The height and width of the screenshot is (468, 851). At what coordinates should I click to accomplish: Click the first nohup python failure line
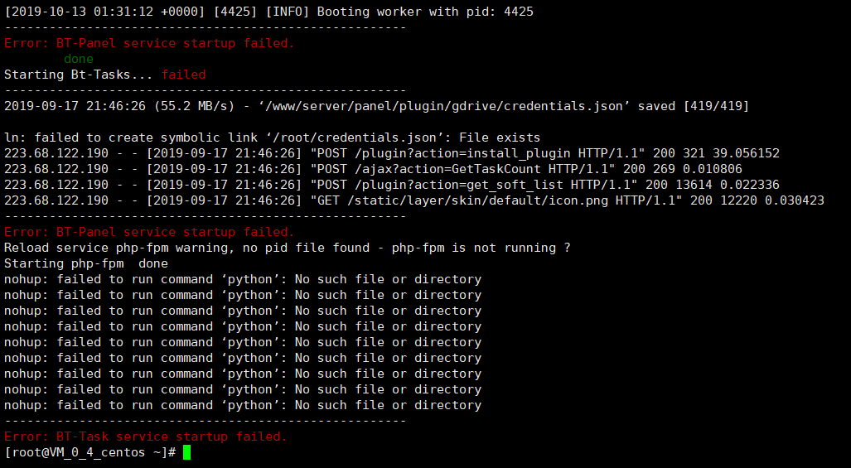(243, 279)
